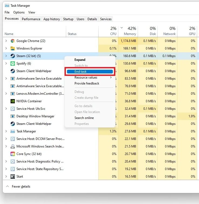Sort by the Network column header

[x=167, y=31]
